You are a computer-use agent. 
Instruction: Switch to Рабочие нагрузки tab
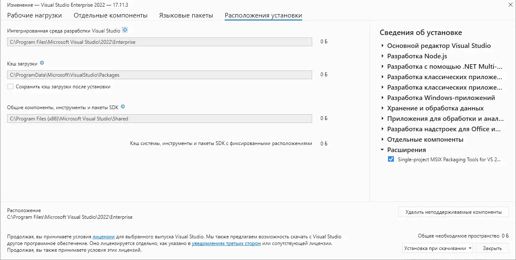(35, 15)
